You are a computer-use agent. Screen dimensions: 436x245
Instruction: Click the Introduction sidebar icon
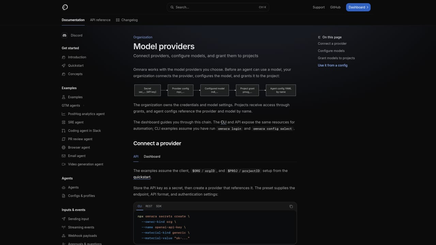64,57
